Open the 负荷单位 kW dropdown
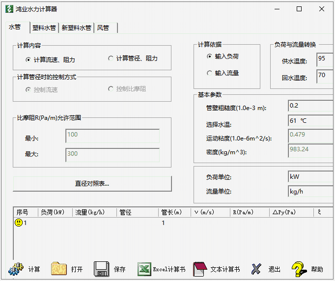This screenshot has height=281, width=335. click(x=310, y=176)
